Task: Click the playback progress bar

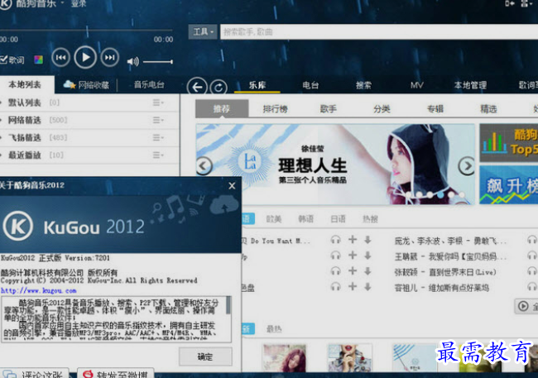Action: tap(86, 31)
